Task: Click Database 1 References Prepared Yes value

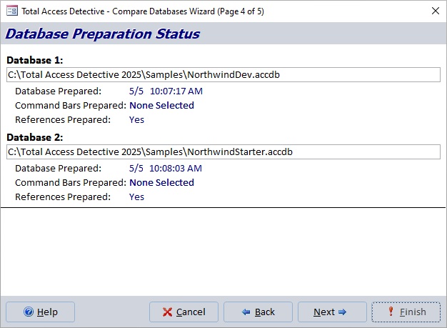Action: click(x=136, y=120)
